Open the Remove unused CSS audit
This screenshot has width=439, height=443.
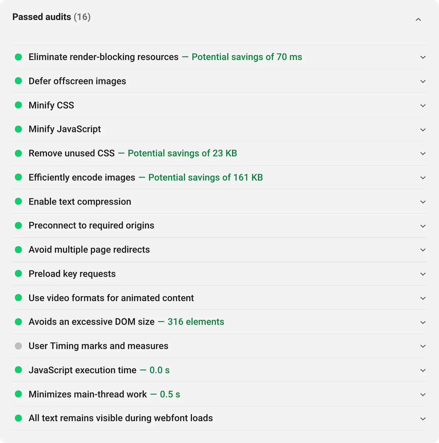(x=72, y=153)
